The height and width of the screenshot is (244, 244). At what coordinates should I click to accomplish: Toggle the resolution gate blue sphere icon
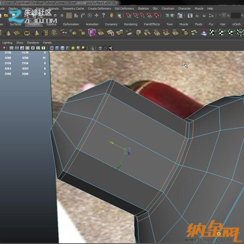[x=22, y=48]
